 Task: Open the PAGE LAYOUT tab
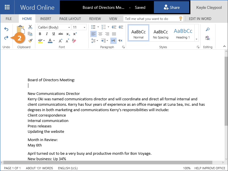(70, 19)
